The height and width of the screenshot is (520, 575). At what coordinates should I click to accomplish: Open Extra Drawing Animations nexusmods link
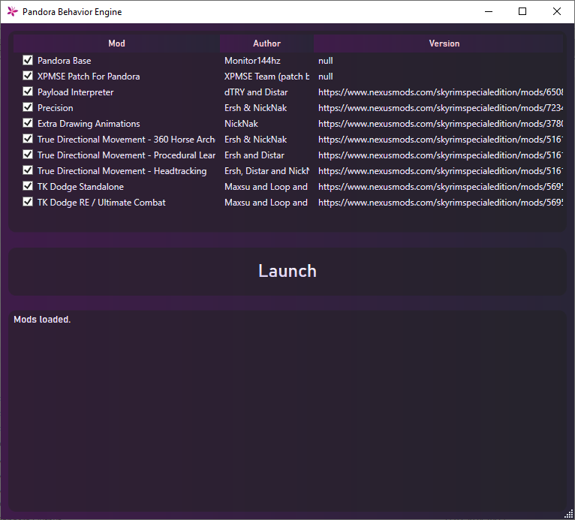[x=441, y=124]
